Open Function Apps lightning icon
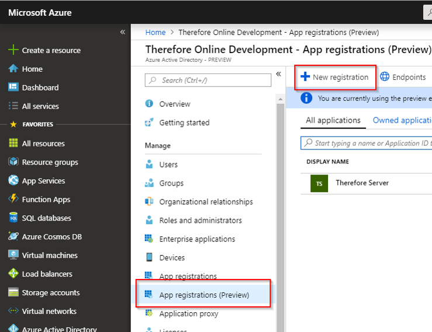This screenshot has height=332, width=432. pyautogui.click(x=13, y=198)
